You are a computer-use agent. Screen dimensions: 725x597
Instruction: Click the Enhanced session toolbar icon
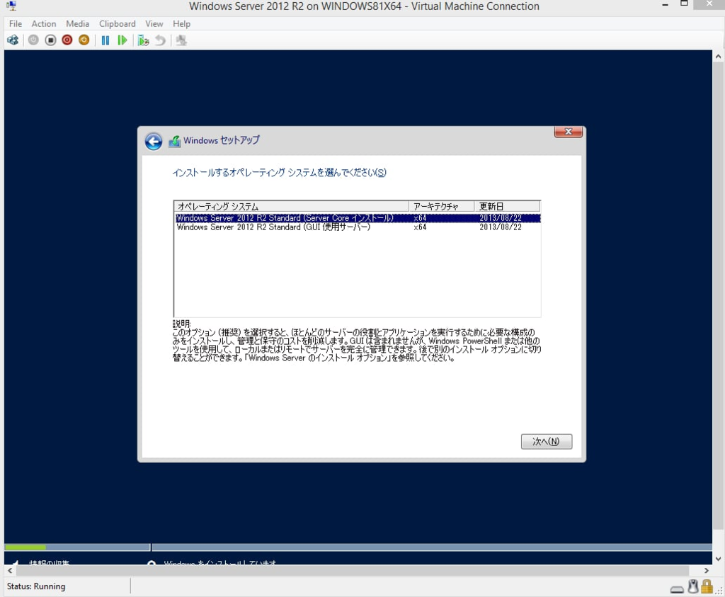[181, 40]
